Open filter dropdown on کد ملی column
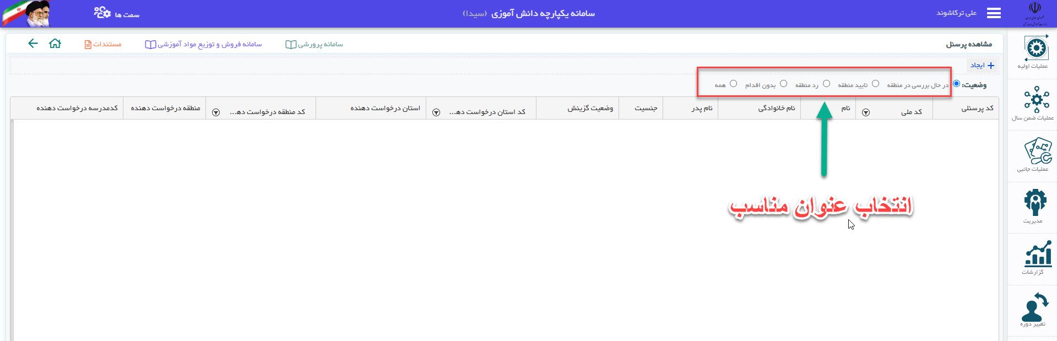Image resolution: width=1057 pixels, height=341 pixels. point(866,112)
